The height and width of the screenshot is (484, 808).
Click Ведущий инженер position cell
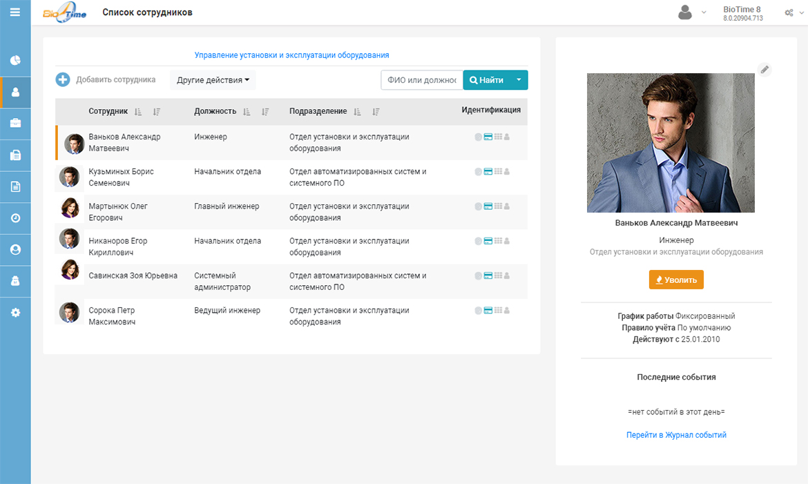tap(227, 310)
